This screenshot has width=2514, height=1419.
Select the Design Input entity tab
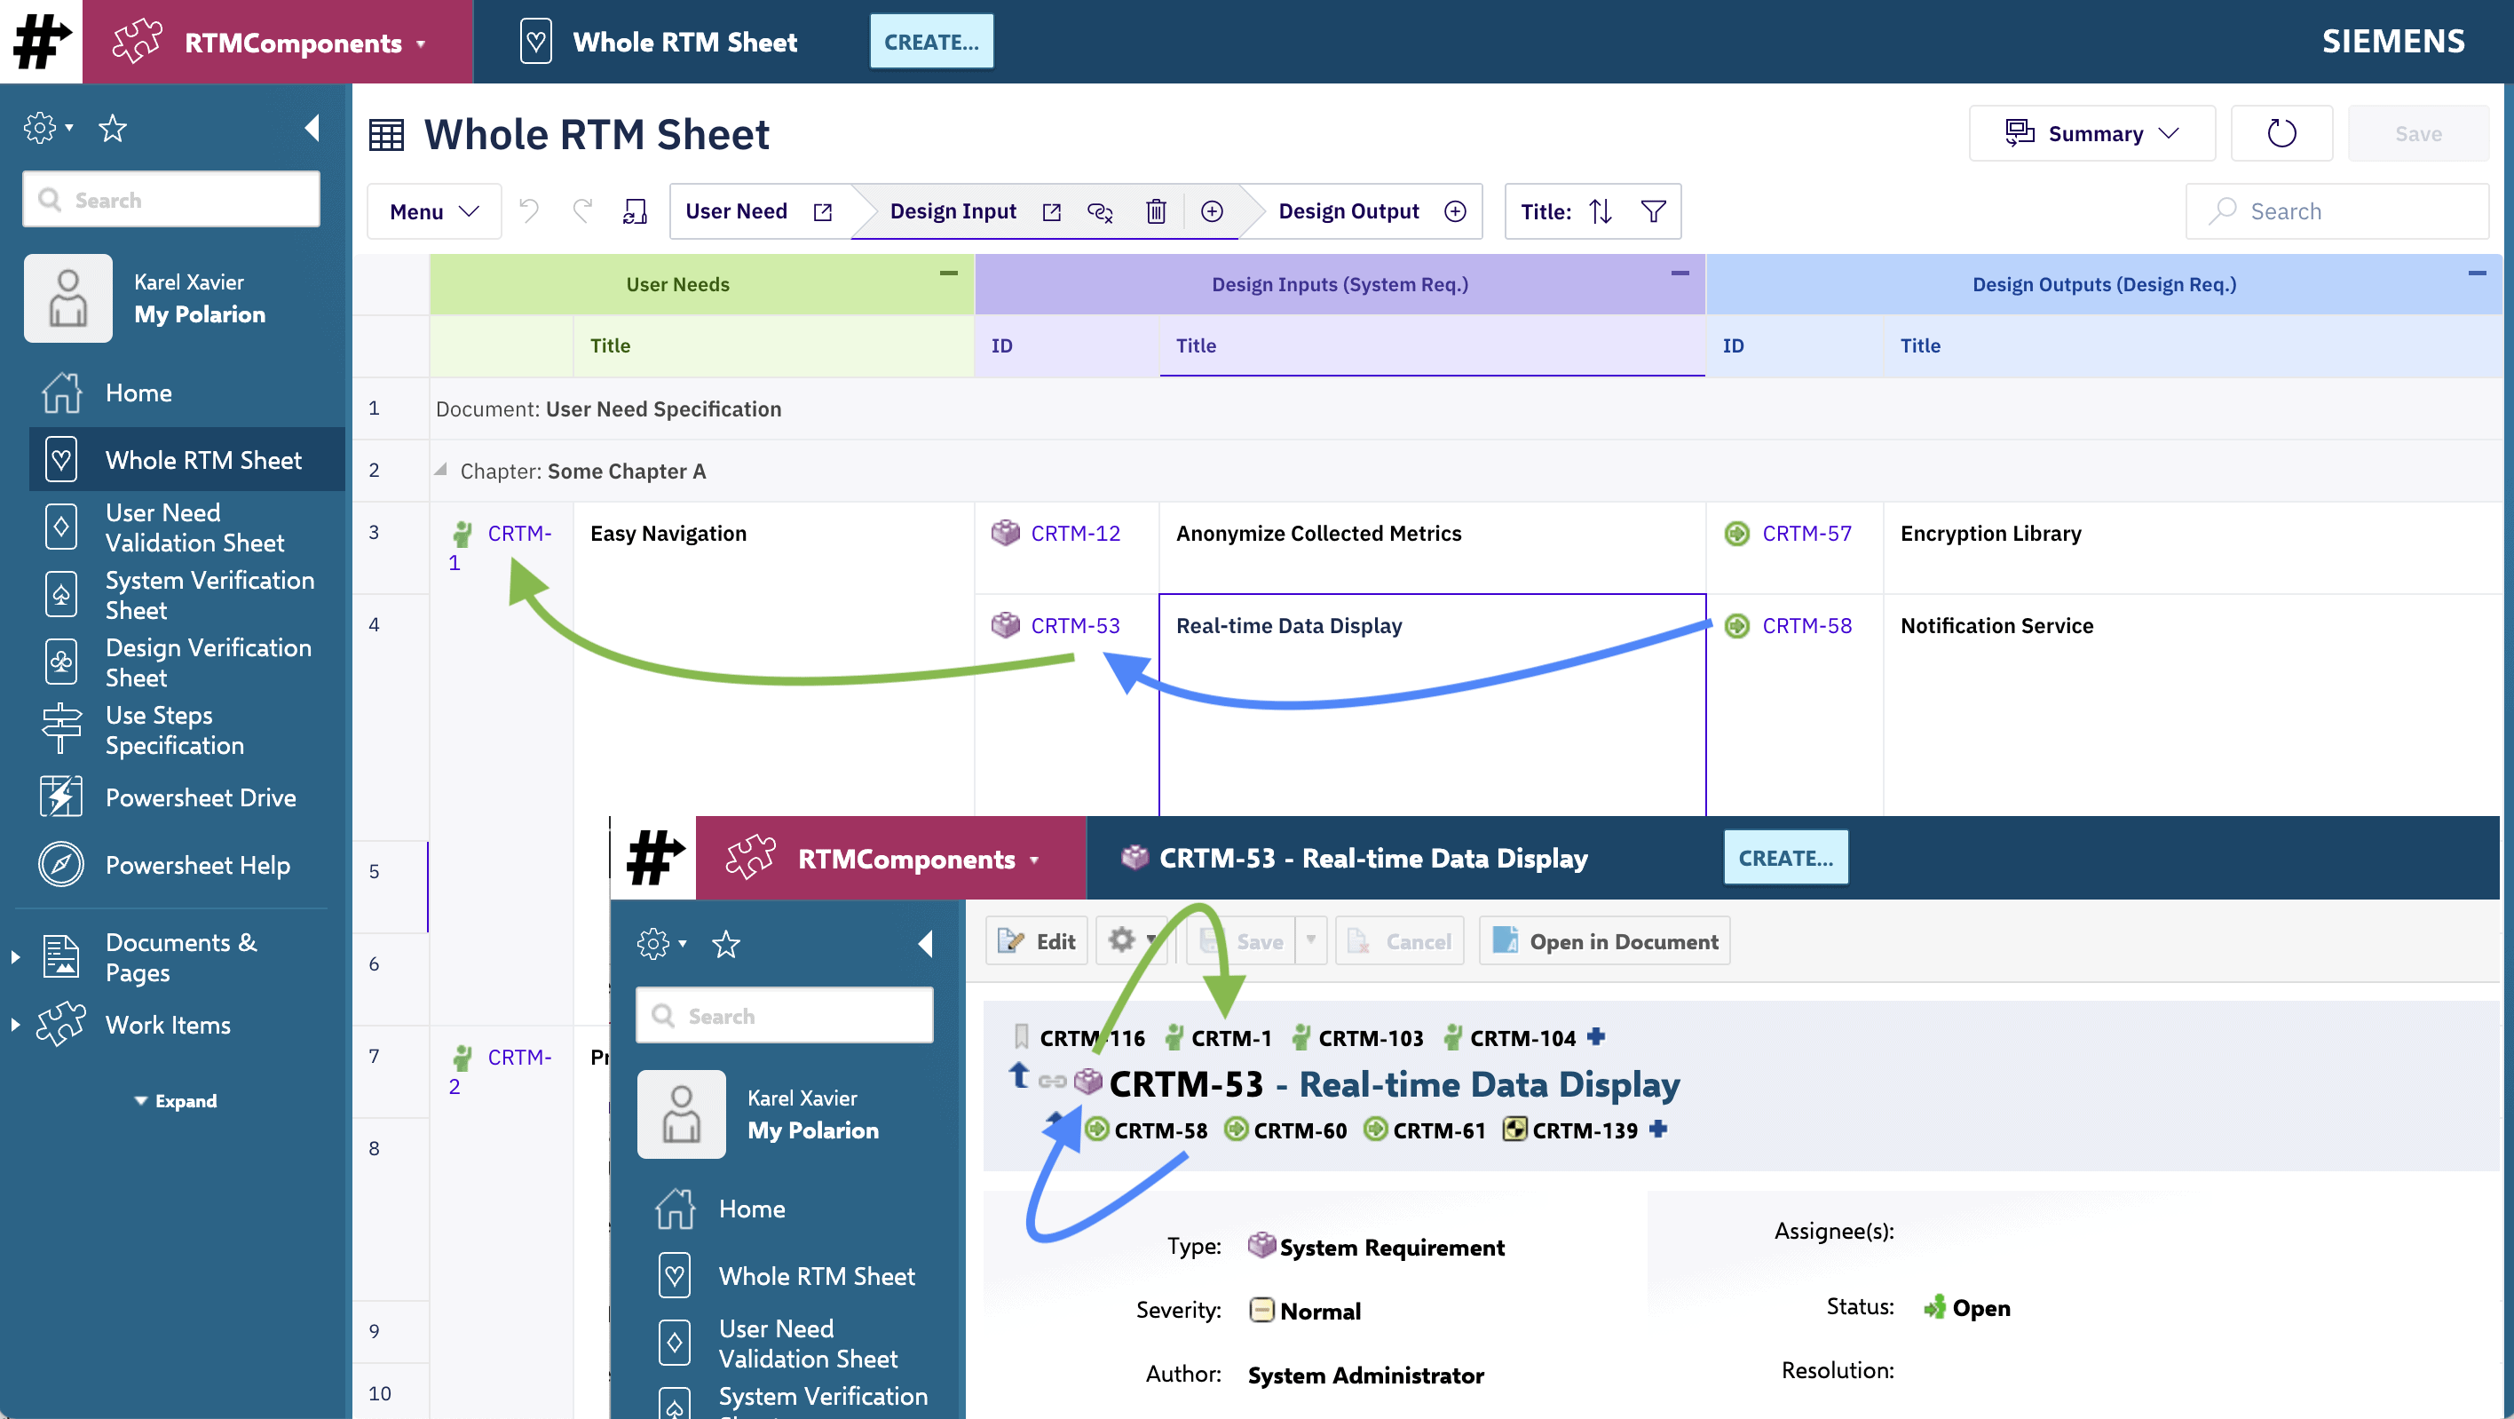[953, 211]
